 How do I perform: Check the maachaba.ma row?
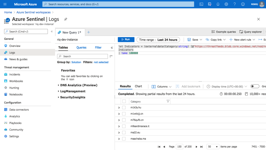tap(124, 139)
